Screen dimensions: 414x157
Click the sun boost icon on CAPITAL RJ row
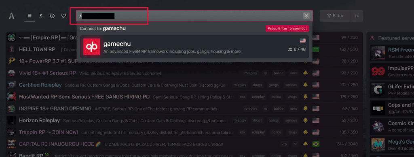coord(306,144)
